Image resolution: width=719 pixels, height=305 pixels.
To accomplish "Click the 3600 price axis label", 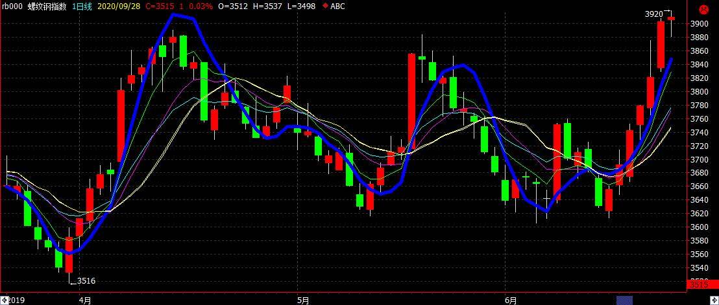I will point(700,227).
